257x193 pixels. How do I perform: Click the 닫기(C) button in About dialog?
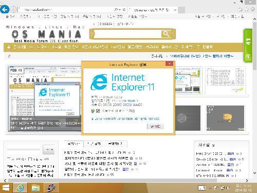[156, 127]
